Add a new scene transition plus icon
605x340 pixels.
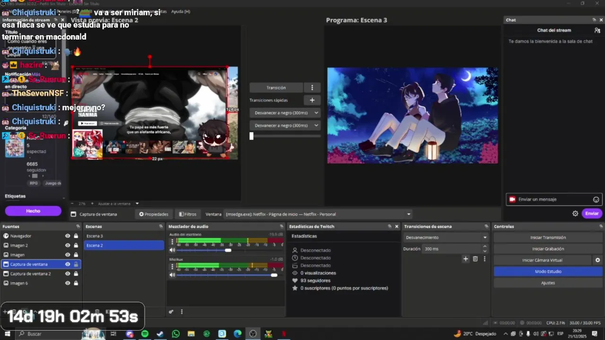(x=466, y=259)
